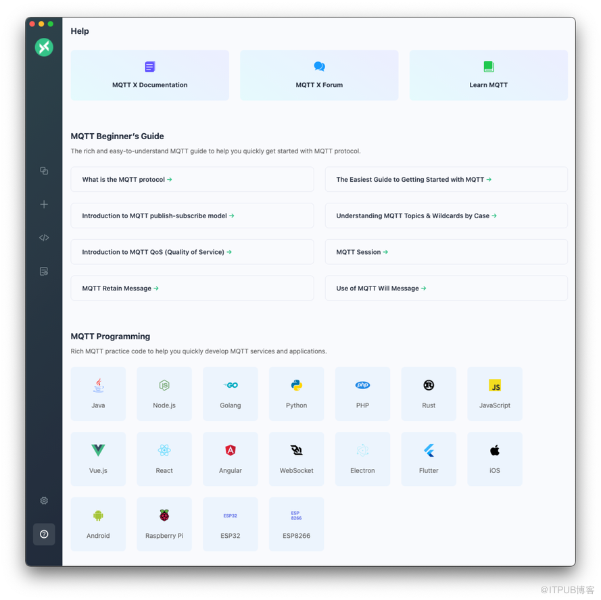Click the 'The rich and easy-to-understand MQTT guide' description
This screenshot has height=600, width=601.
pyautogui.click(x=216, y=151)
